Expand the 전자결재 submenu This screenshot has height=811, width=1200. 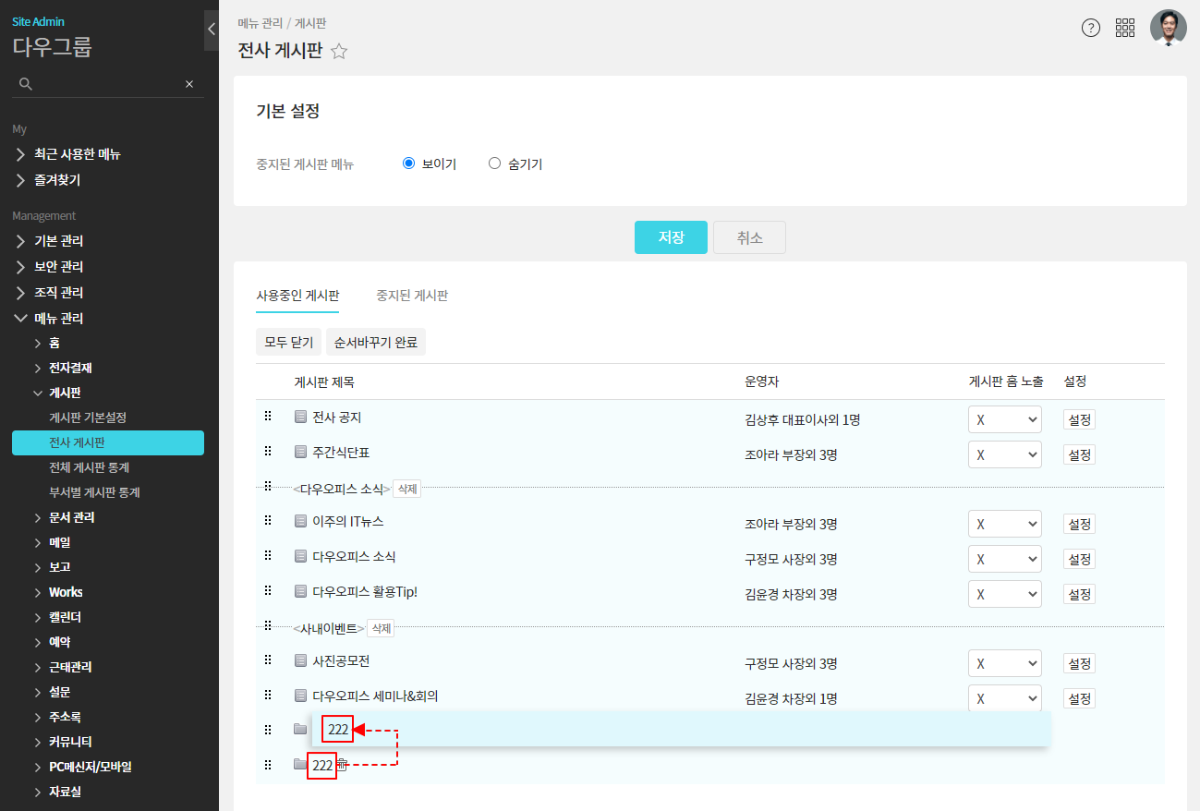(x=70, y=368)
